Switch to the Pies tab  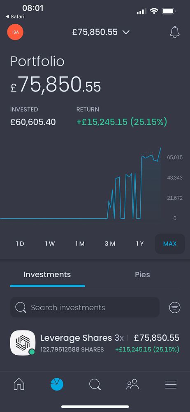click(142, 274)
